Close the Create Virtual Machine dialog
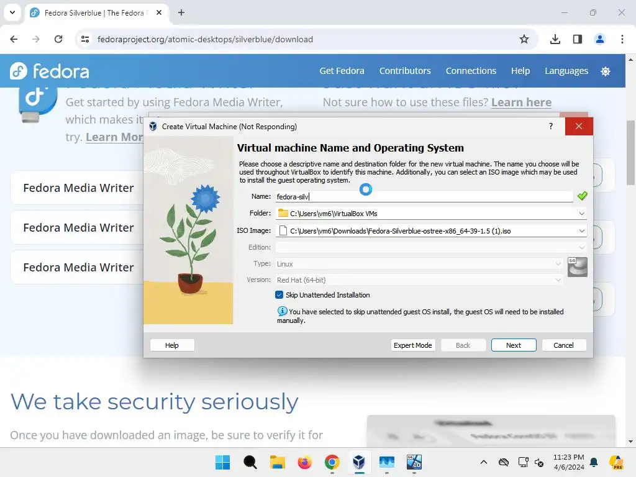This screenshot has width=636, height=477. tap(579, 127)
